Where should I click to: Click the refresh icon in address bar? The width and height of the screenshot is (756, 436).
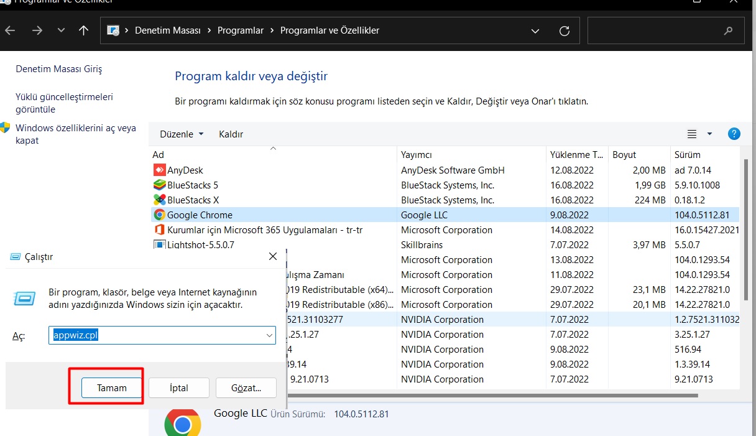565,30
